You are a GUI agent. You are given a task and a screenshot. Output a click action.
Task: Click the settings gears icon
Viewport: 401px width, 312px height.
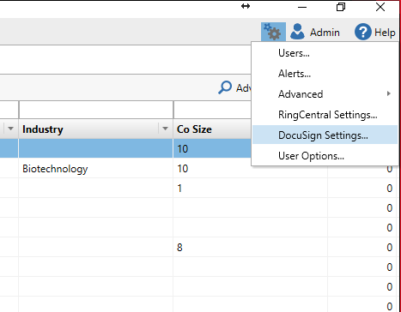273,32
